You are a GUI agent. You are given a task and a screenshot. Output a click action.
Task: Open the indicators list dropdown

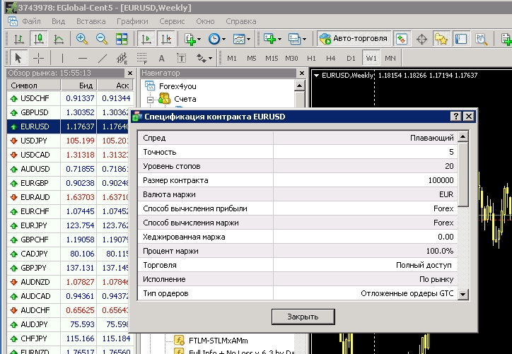pos(192,39)
